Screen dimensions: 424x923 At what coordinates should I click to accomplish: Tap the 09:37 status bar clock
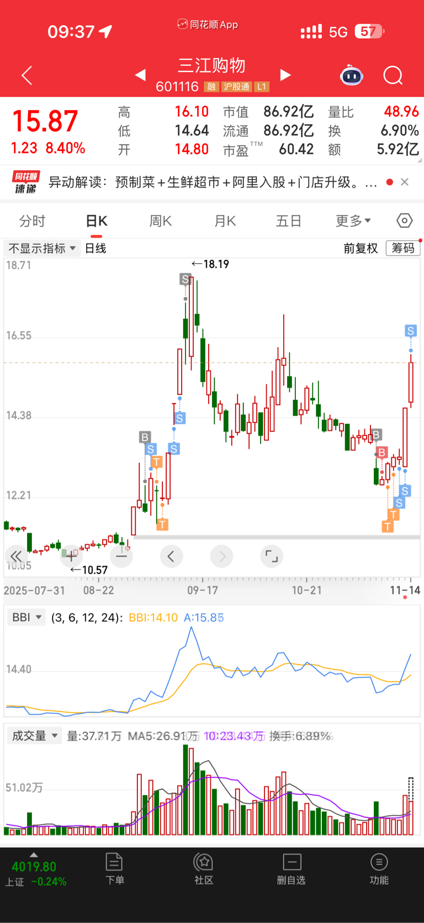[x=71, y=32]
